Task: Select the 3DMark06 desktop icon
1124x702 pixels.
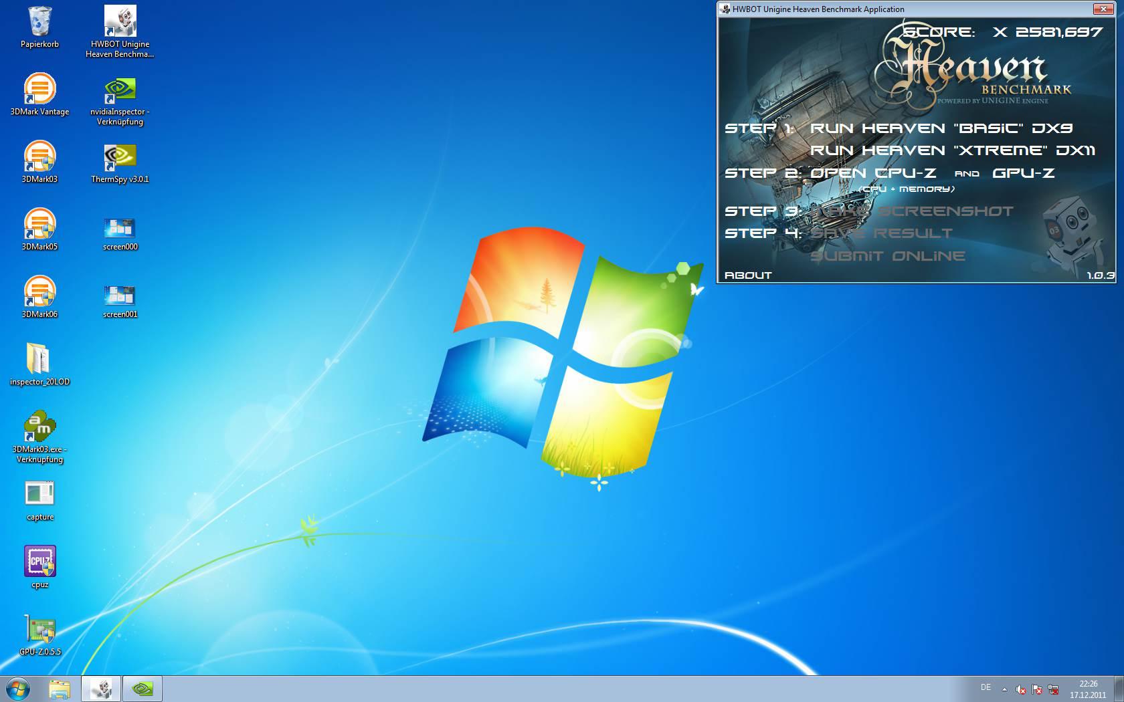Action: (x=39, y=298)
